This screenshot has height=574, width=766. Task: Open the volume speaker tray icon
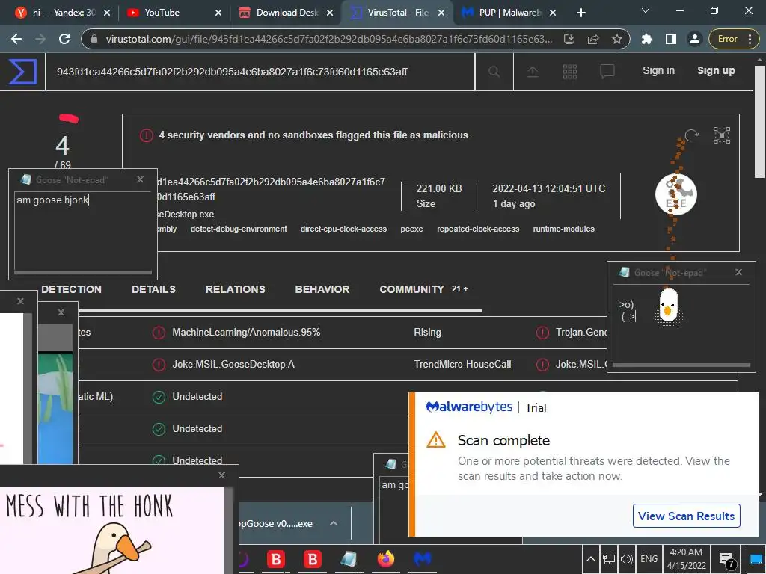click(x=626, y=559)
